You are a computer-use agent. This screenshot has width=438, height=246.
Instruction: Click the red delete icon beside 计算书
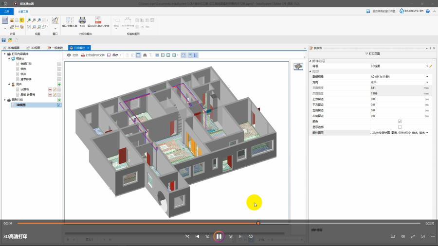pos(50,89)
